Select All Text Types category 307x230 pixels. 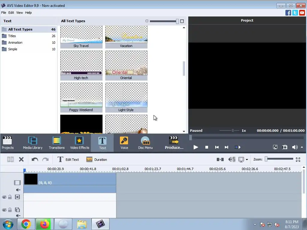29,29
